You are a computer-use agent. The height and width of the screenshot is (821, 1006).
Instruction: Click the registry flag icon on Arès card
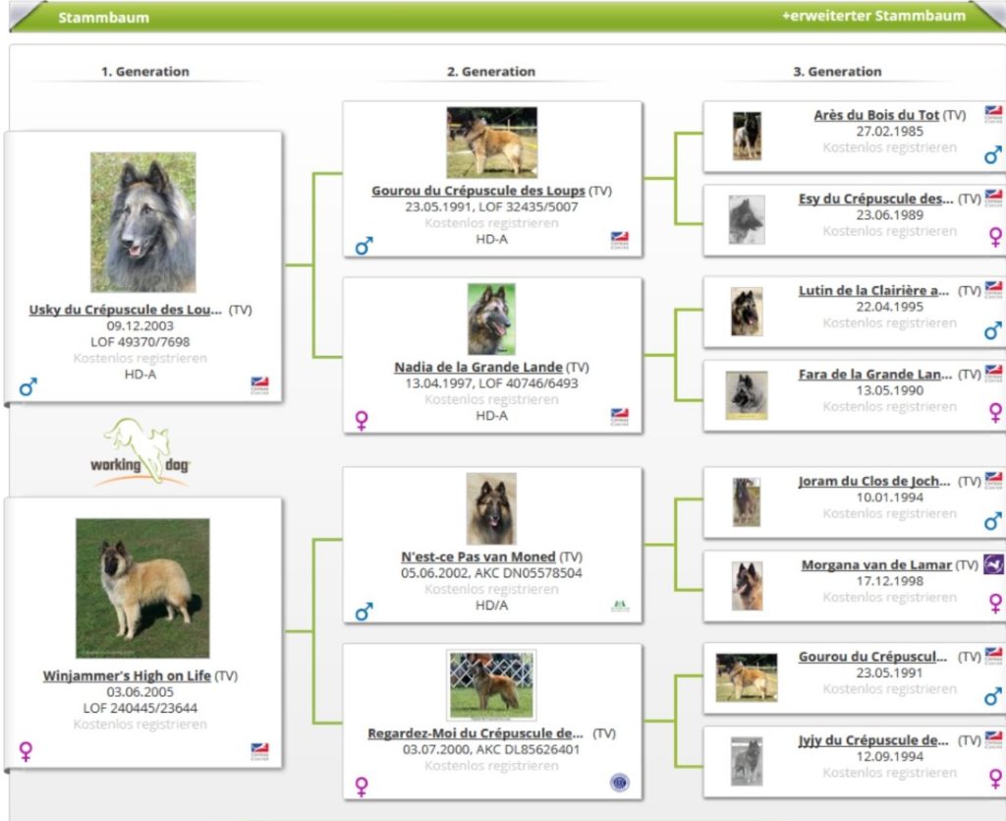[x=994, y=114]
